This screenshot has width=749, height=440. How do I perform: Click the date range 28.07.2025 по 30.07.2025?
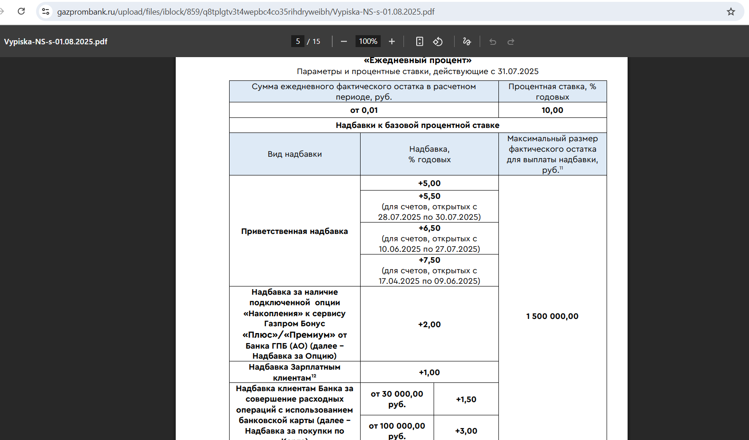(429, 217)
